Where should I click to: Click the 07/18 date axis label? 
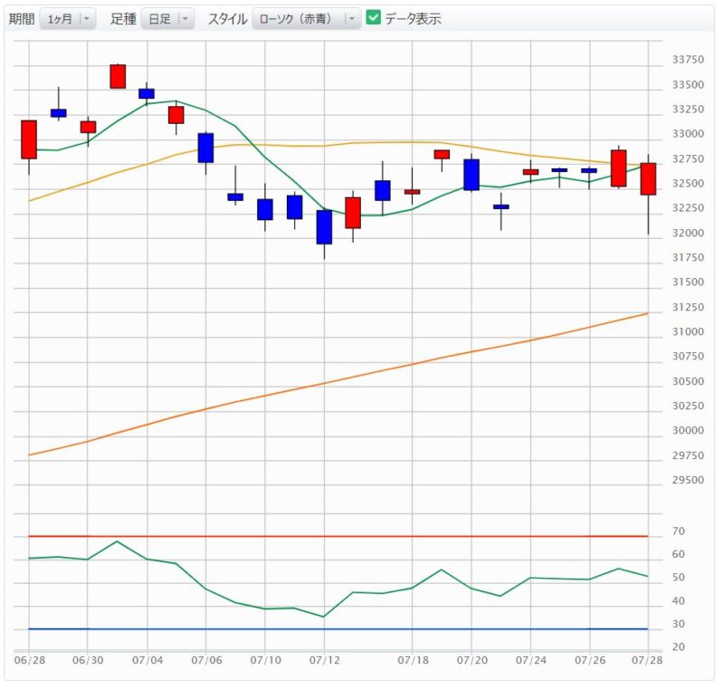(x=413, y=660)
